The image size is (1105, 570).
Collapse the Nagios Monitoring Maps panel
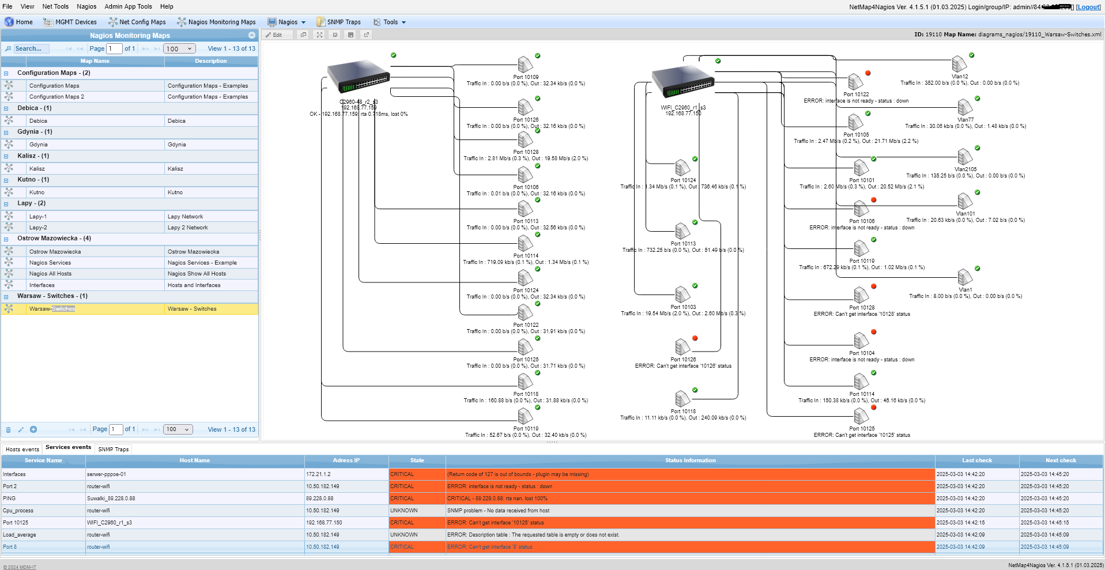point(251,36)
